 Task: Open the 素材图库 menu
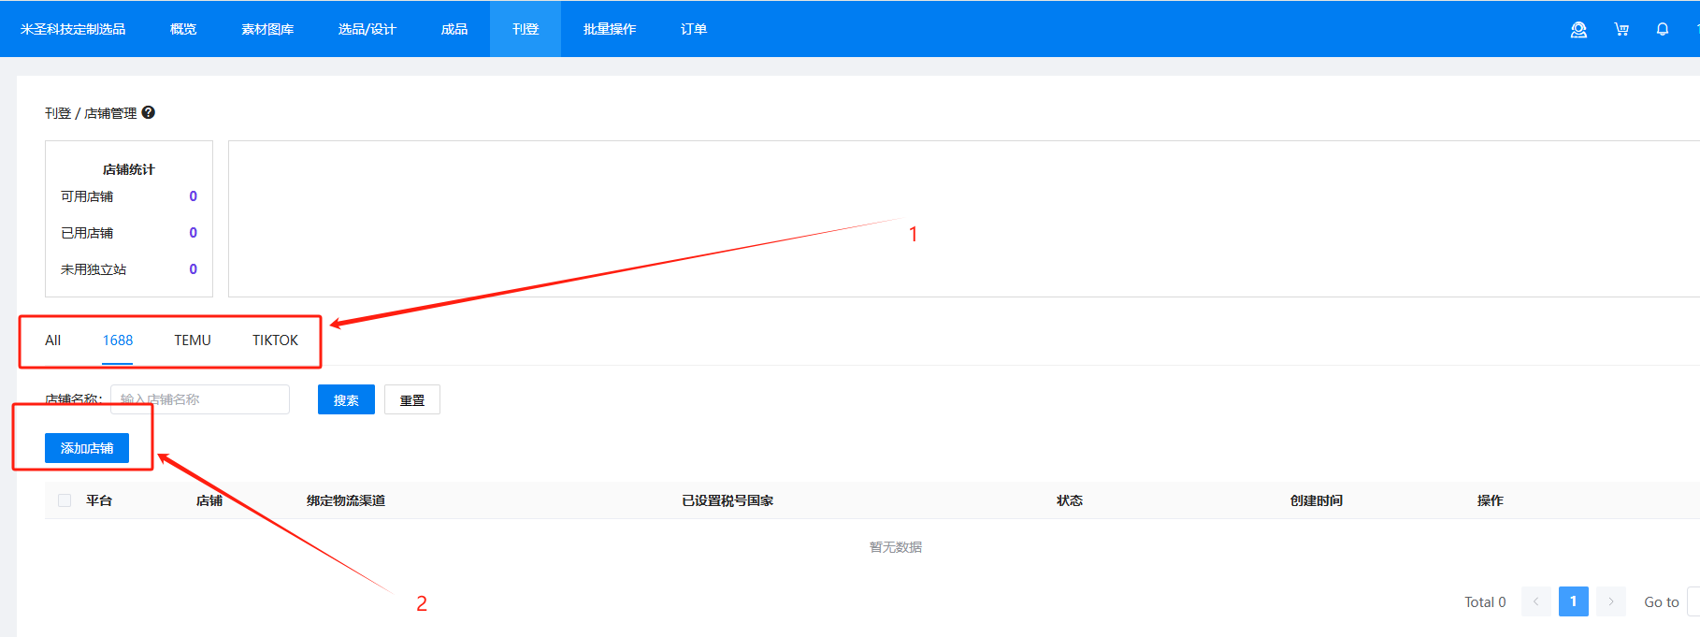[x=267, y=29]
